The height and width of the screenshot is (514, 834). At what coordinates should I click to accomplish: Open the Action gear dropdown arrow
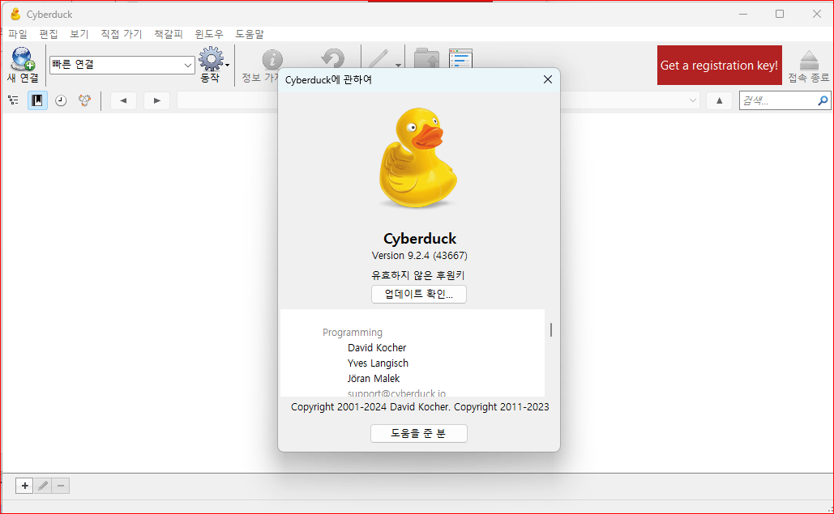tap(228, 65)
